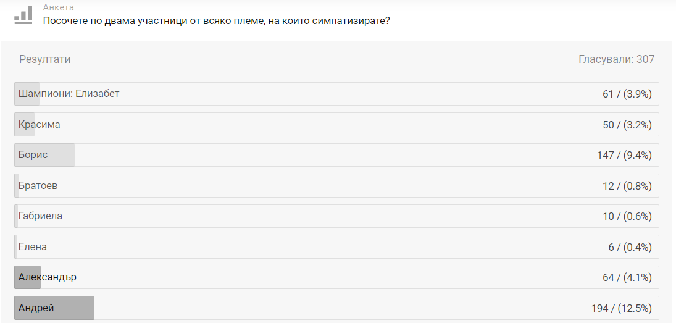Select the "Андрей" poll option

pos(36,308)
